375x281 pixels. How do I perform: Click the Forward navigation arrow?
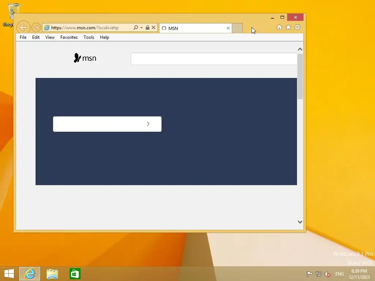click(36, 28)
